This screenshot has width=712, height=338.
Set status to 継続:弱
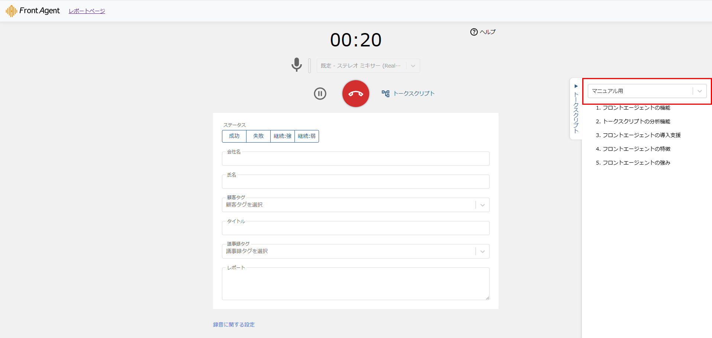(307, 136)
